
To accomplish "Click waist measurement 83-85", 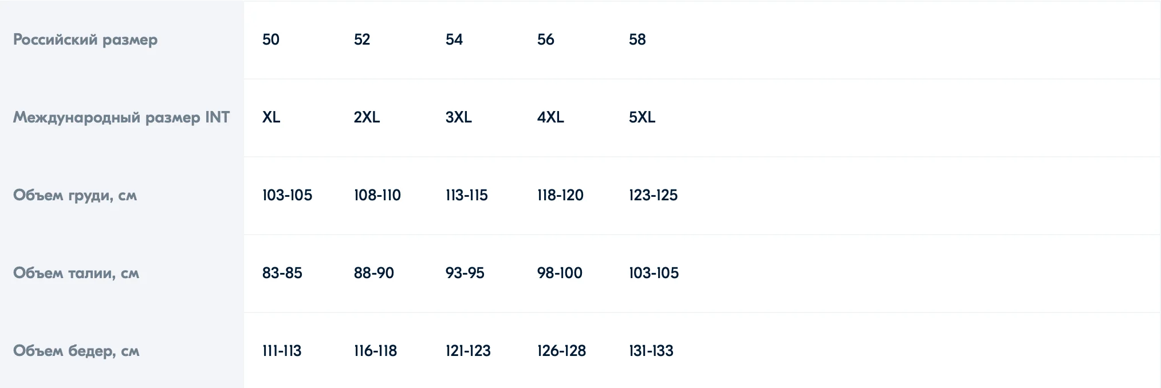I will click(x=282, y=273).
